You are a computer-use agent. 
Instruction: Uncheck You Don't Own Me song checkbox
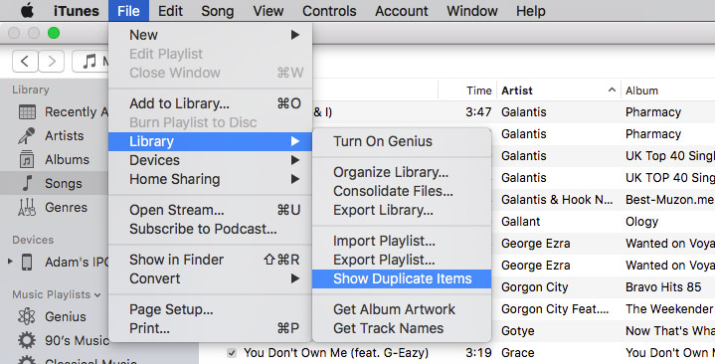pyautogui.click(x=232, y=353)
